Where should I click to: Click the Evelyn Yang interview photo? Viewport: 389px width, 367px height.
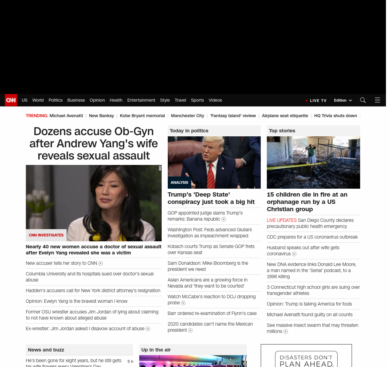click(x=94, y=203)
